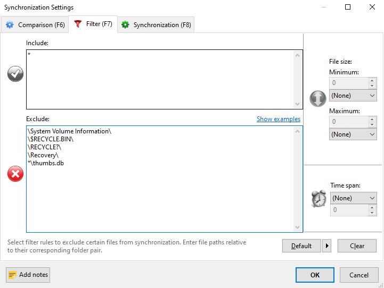Click the Exclude box scroll down arrow
The width and height of the screenshot is (384, 288).
[x=297, y=227]
